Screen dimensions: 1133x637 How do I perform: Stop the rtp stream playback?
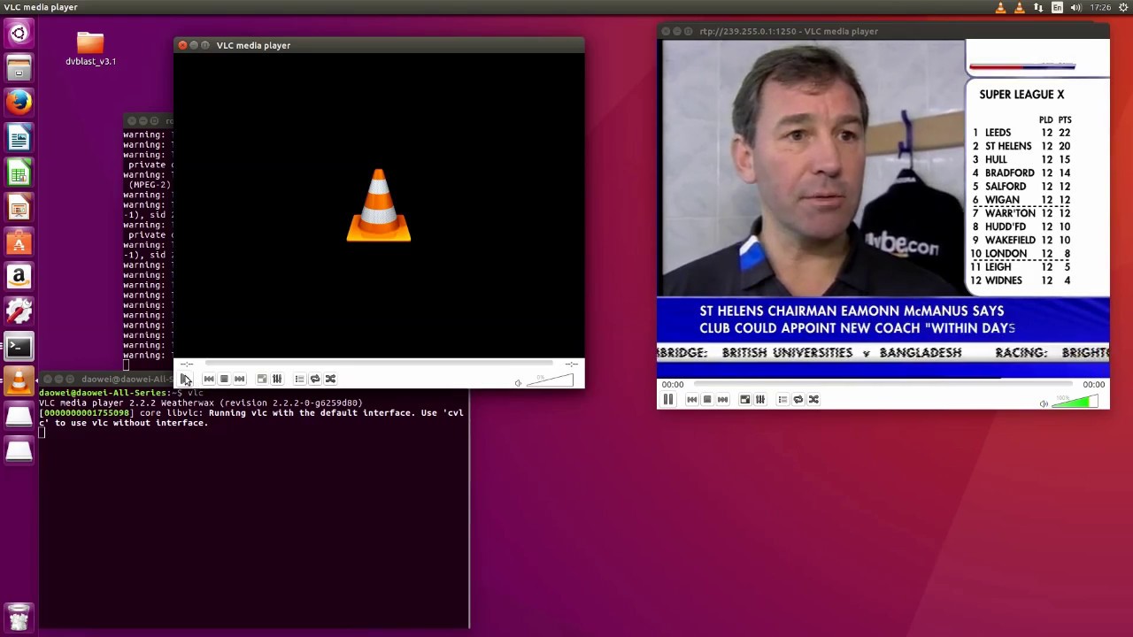point(707,399)
